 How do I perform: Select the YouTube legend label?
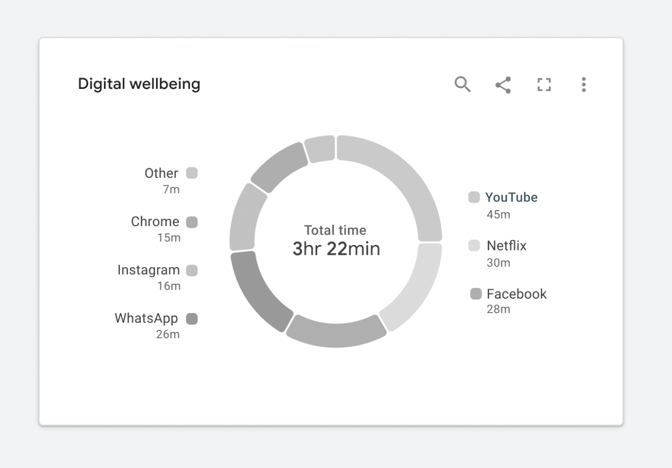point(511,197)
